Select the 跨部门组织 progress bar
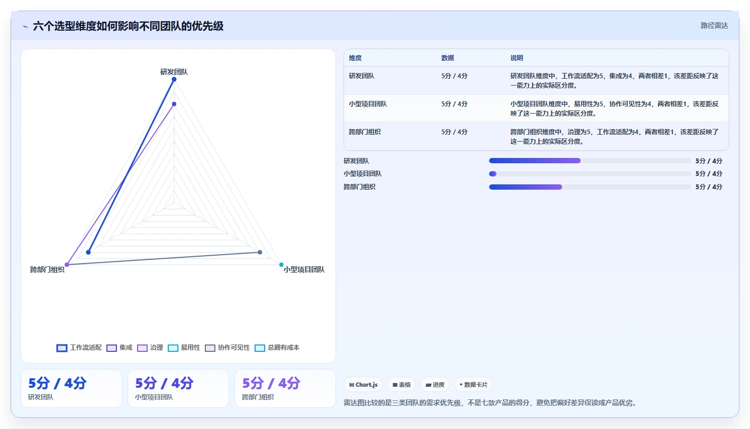The width and height of the screenshot is (750, 429). click(x=590, y=187)
